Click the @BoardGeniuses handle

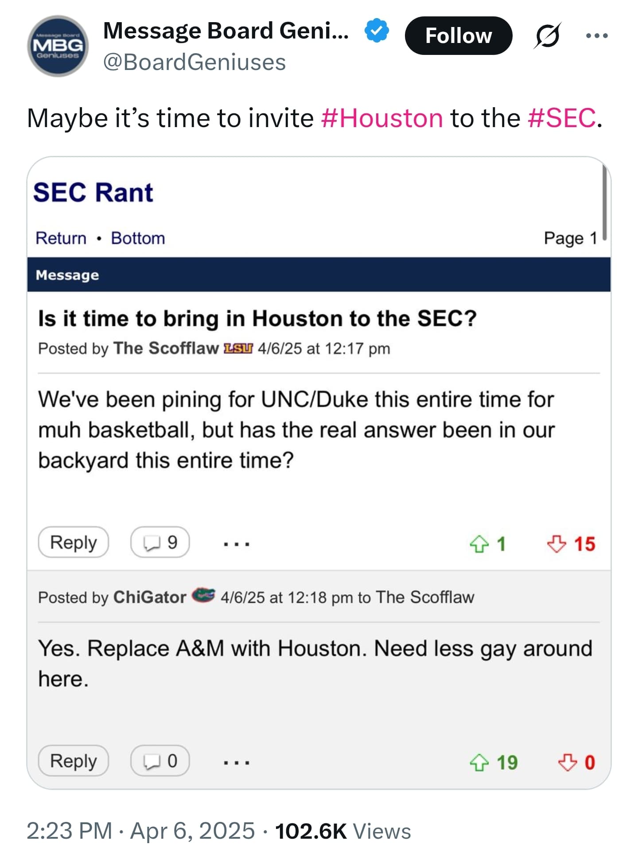[194, 62]
